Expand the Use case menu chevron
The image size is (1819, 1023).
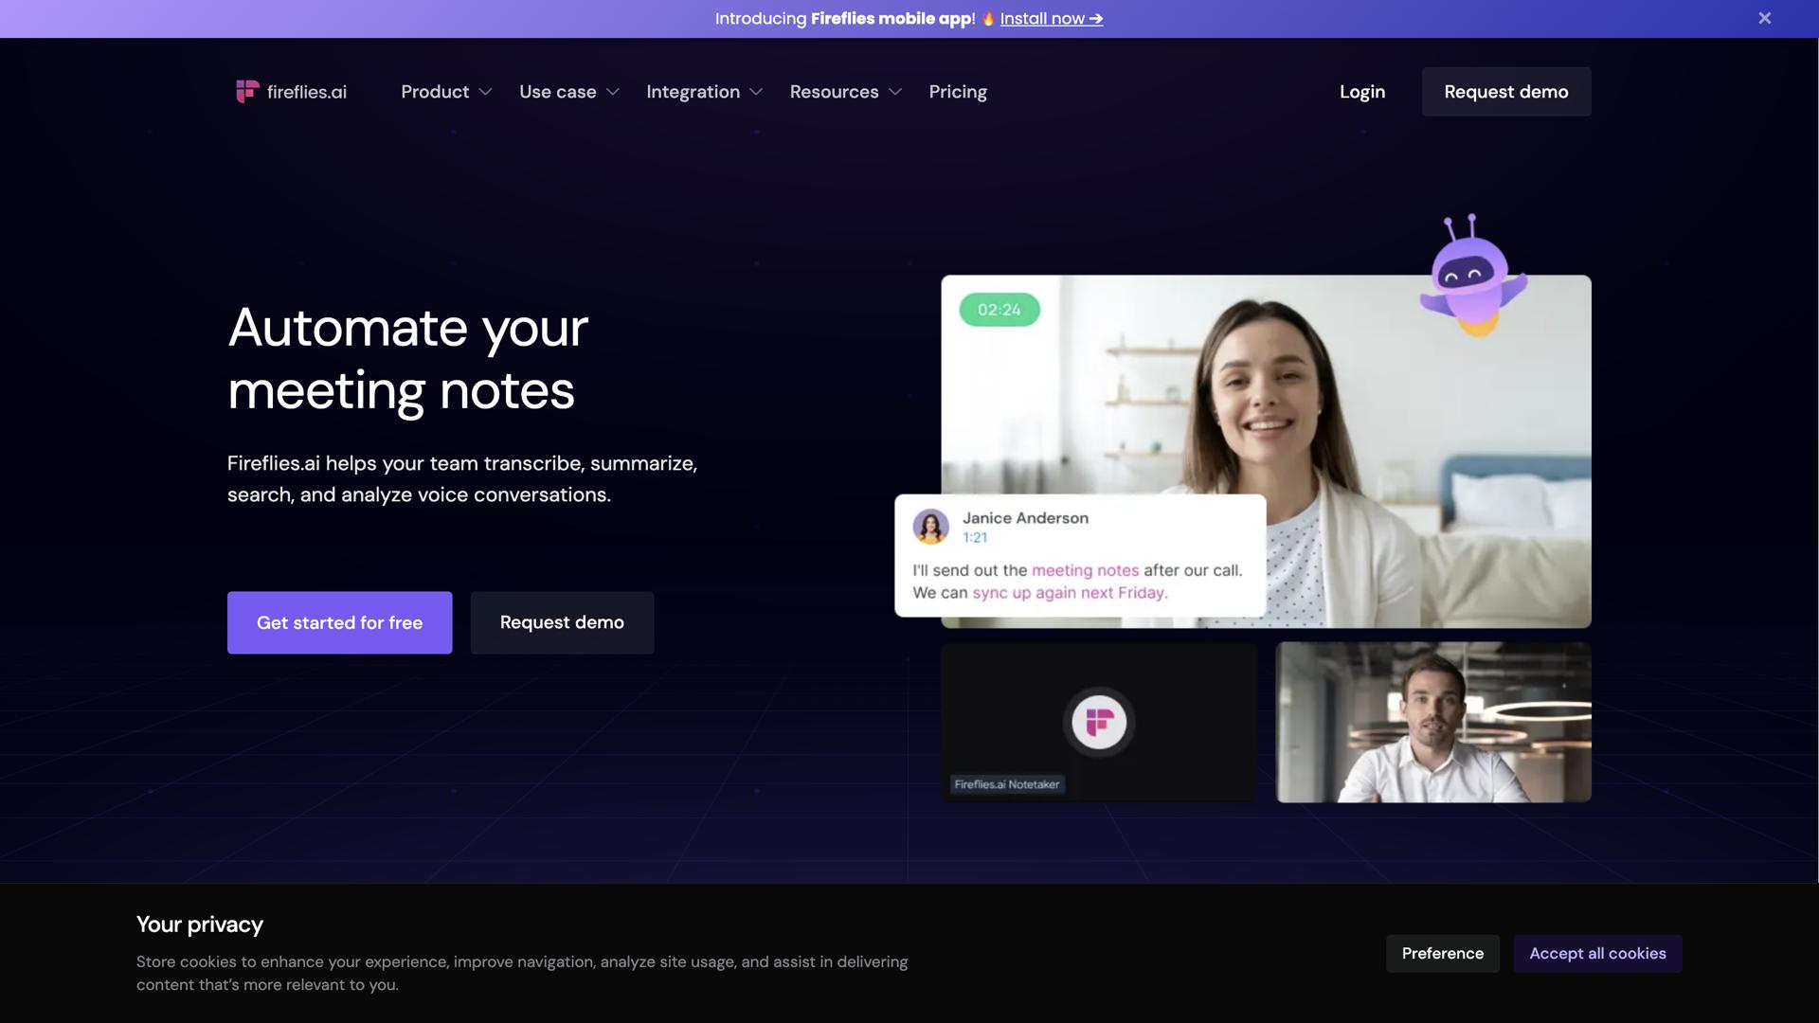click(x=613, y=92)
